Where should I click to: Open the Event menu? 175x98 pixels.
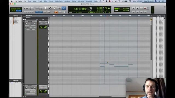pos(51,1)
